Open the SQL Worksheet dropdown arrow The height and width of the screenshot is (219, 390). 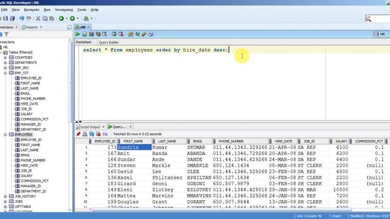(x=91, y=18)
